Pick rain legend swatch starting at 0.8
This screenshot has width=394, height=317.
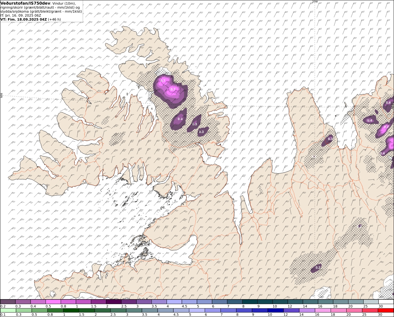point(55,310)
